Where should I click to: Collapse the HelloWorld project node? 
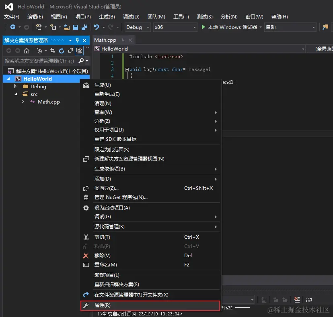pyautogui.click(x=8, y=79)
